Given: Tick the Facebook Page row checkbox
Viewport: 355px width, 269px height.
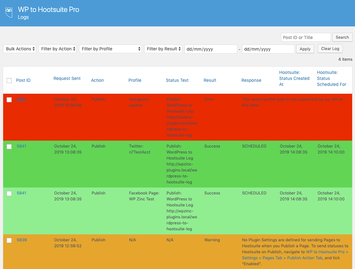Looking at the screenshot, I should 9,193.
